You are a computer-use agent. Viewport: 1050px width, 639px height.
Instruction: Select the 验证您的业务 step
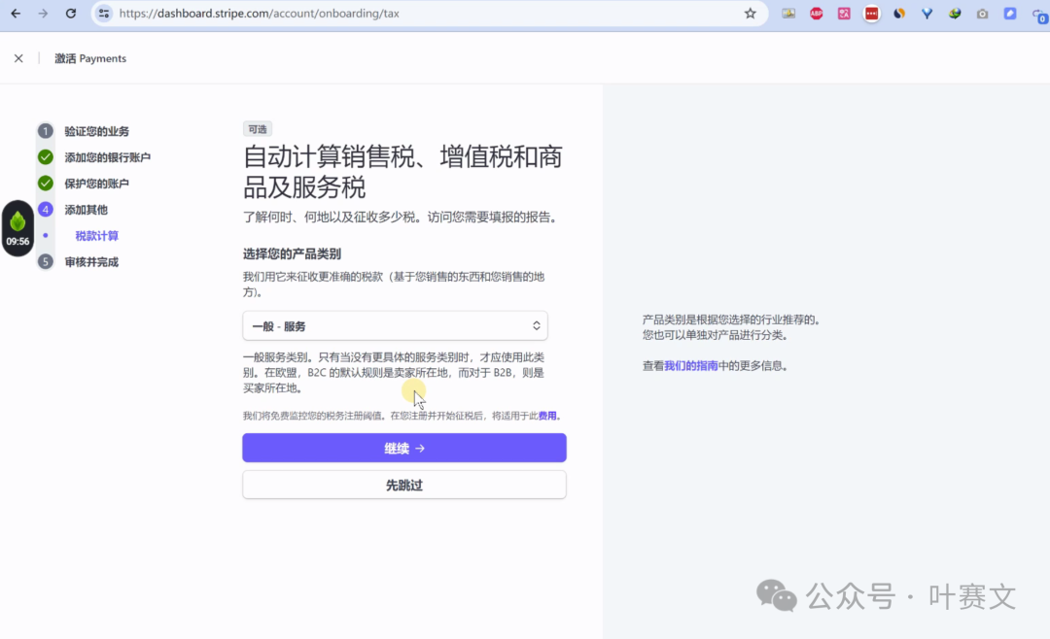click(x=96, y=131)
